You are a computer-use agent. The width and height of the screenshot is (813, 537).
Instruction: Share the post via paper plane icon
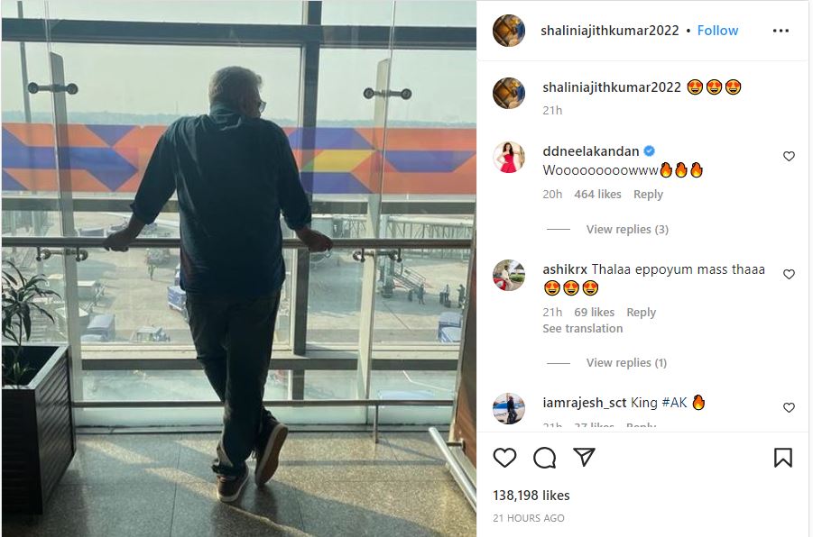(x=584, y=457)
